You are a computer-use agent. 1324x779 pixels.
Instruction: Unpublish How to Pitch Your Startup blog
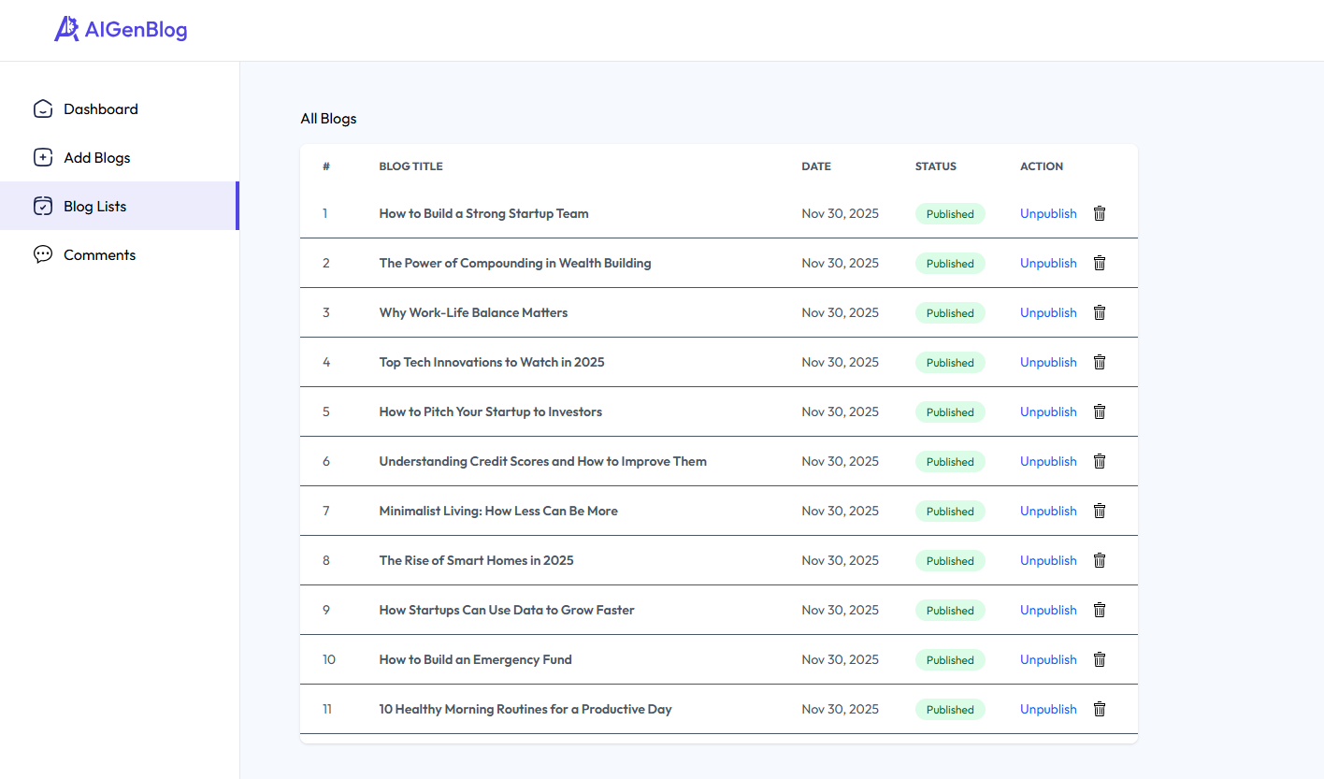tap(1048, 412)
